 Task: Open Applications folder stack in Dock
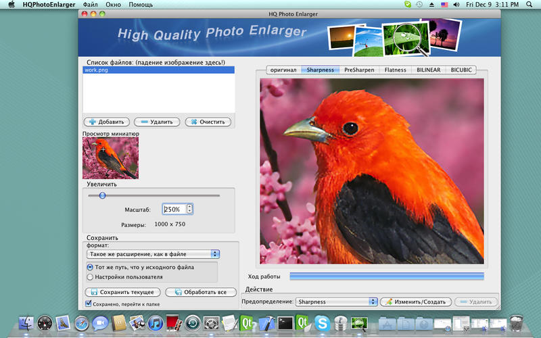387,324
